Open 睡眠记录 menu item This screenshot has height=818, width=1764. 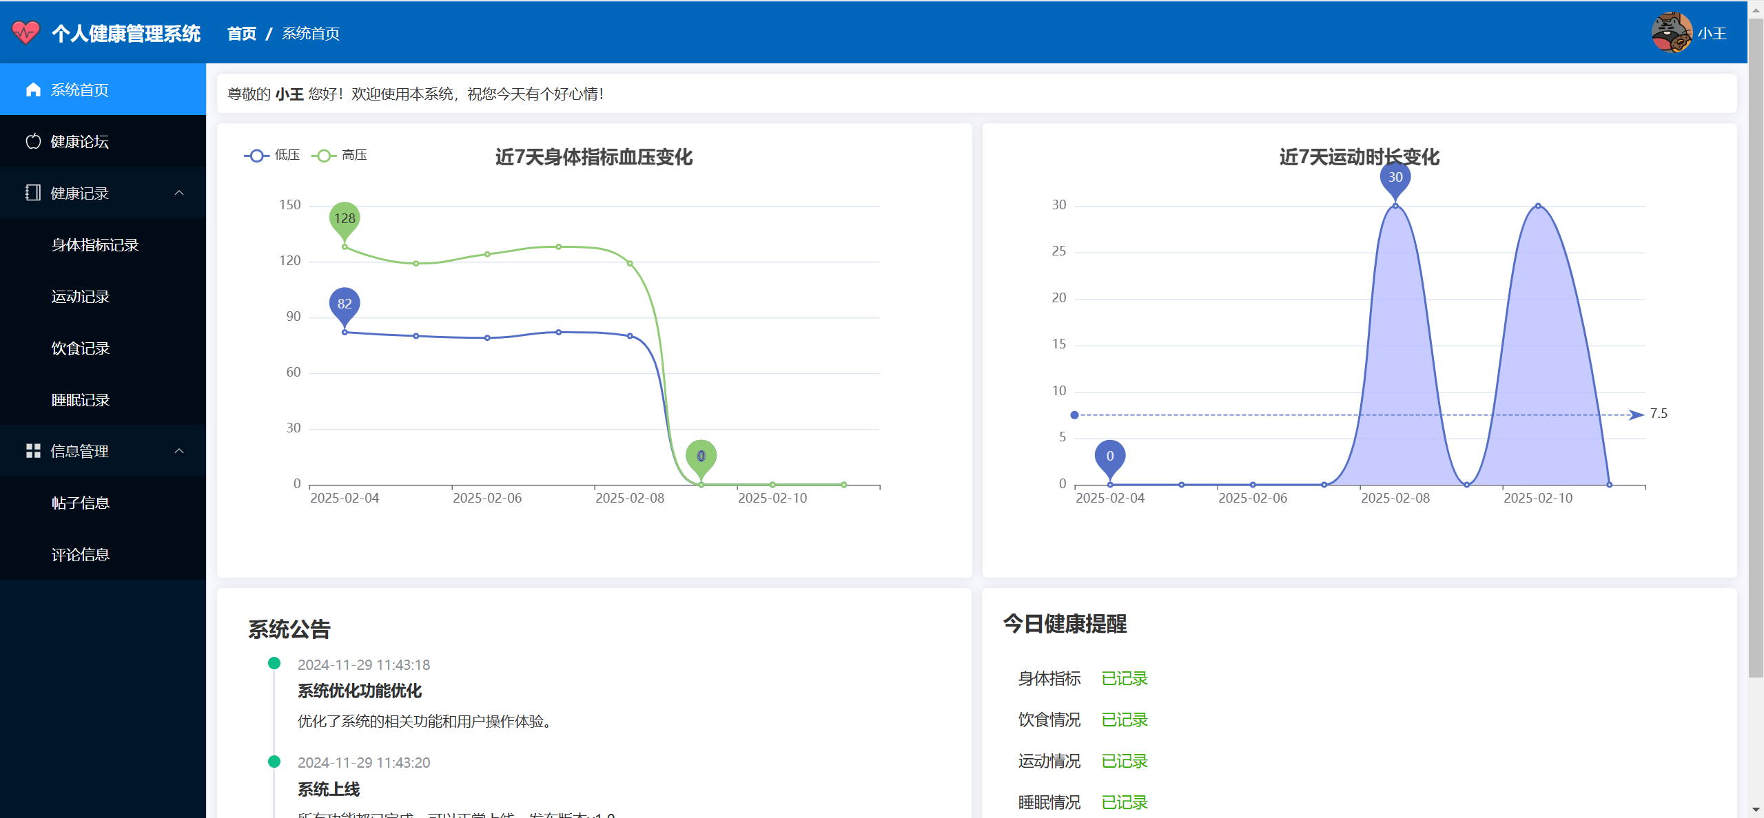pyautogui.click(x=81, y=399)
